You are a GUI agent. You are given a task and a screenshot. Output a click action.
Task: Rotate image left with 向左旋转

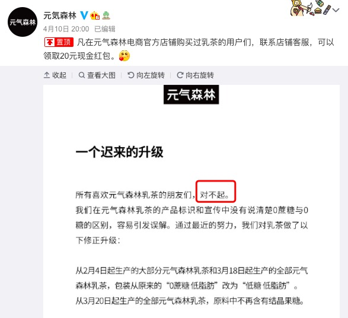tap(146, 75)
